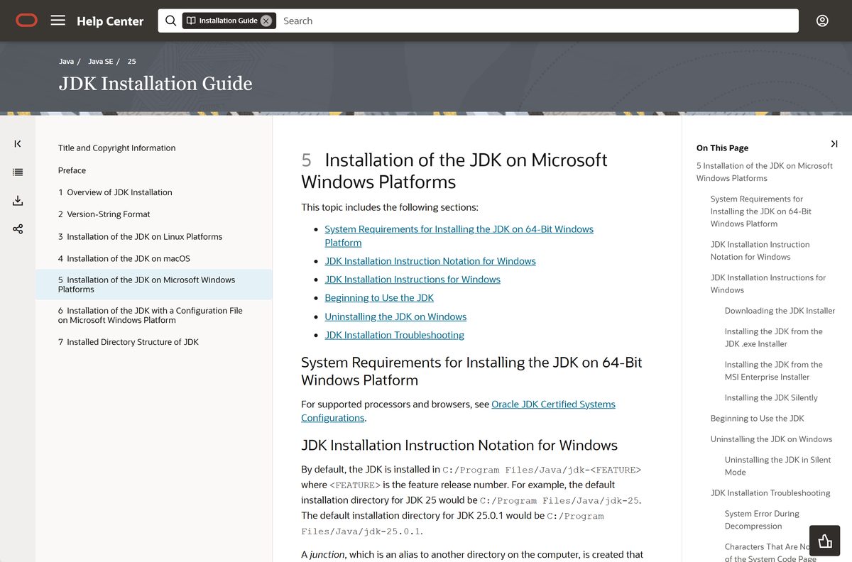
Task: Click the table of contents list icon
Action: pos(18,172)
